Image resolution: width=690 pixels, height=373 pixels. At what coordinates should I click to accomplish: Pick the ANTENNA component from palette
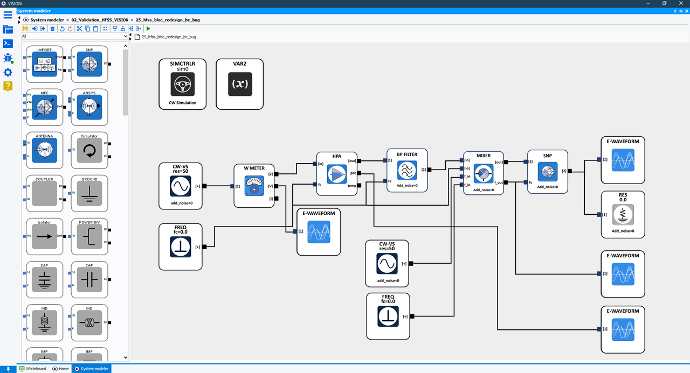(44, 150)
